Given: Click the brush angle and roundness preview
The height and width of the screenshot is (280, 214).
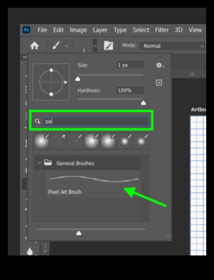Looking at the screenshot, I should pyautogui.click(x=51, y=82).
